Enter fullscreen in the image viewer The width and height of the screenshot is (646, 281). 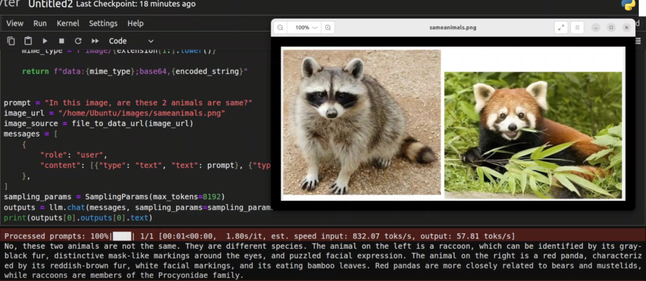(x=560, y=27)
